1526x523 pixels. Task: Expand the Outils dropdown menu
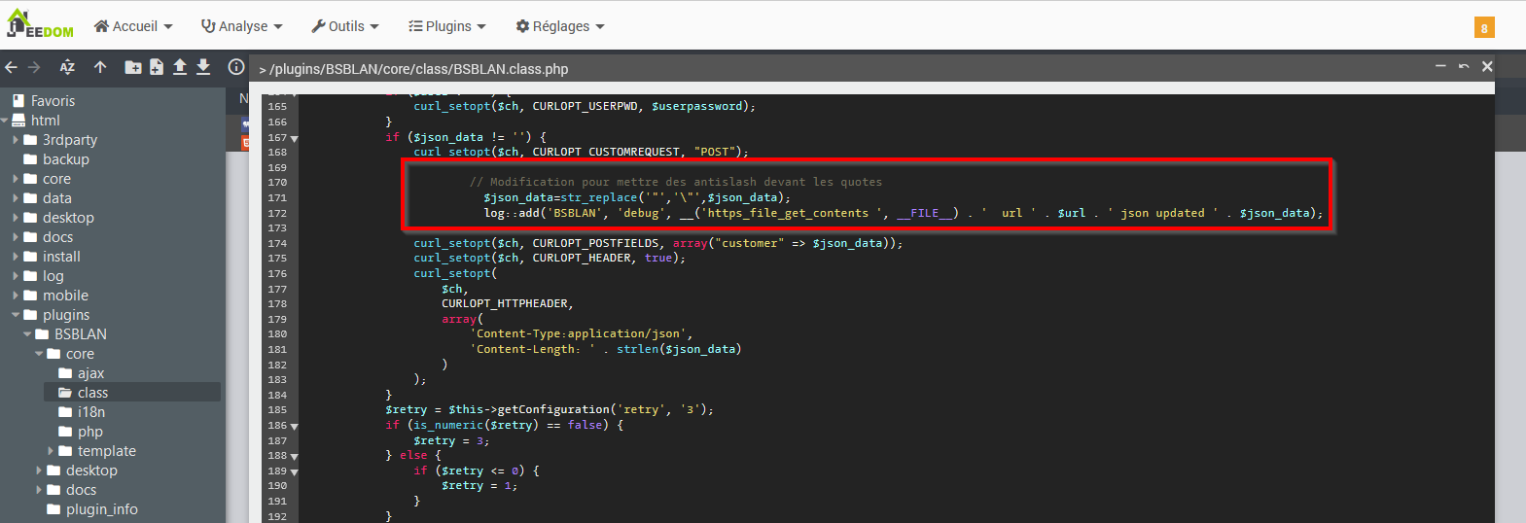coord(345,26)
